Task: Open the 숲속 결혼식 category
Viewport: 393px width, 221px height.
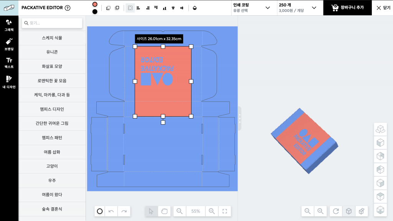Action: point(52,209)
